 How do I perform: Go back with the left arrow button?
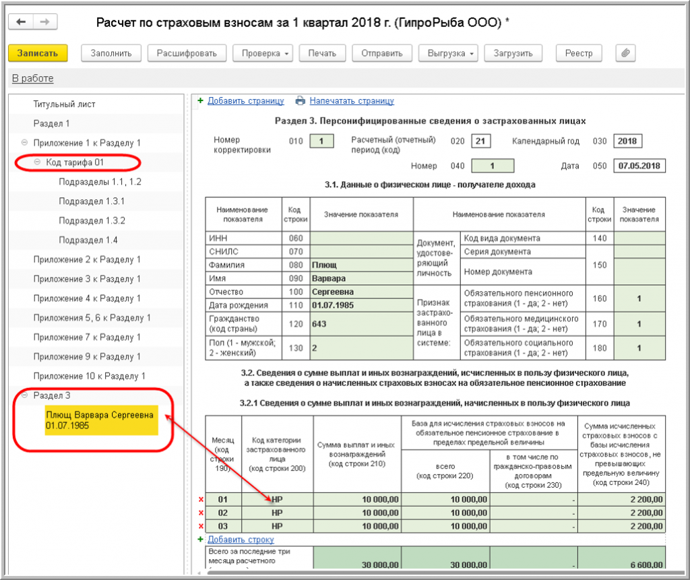[21, 22]
